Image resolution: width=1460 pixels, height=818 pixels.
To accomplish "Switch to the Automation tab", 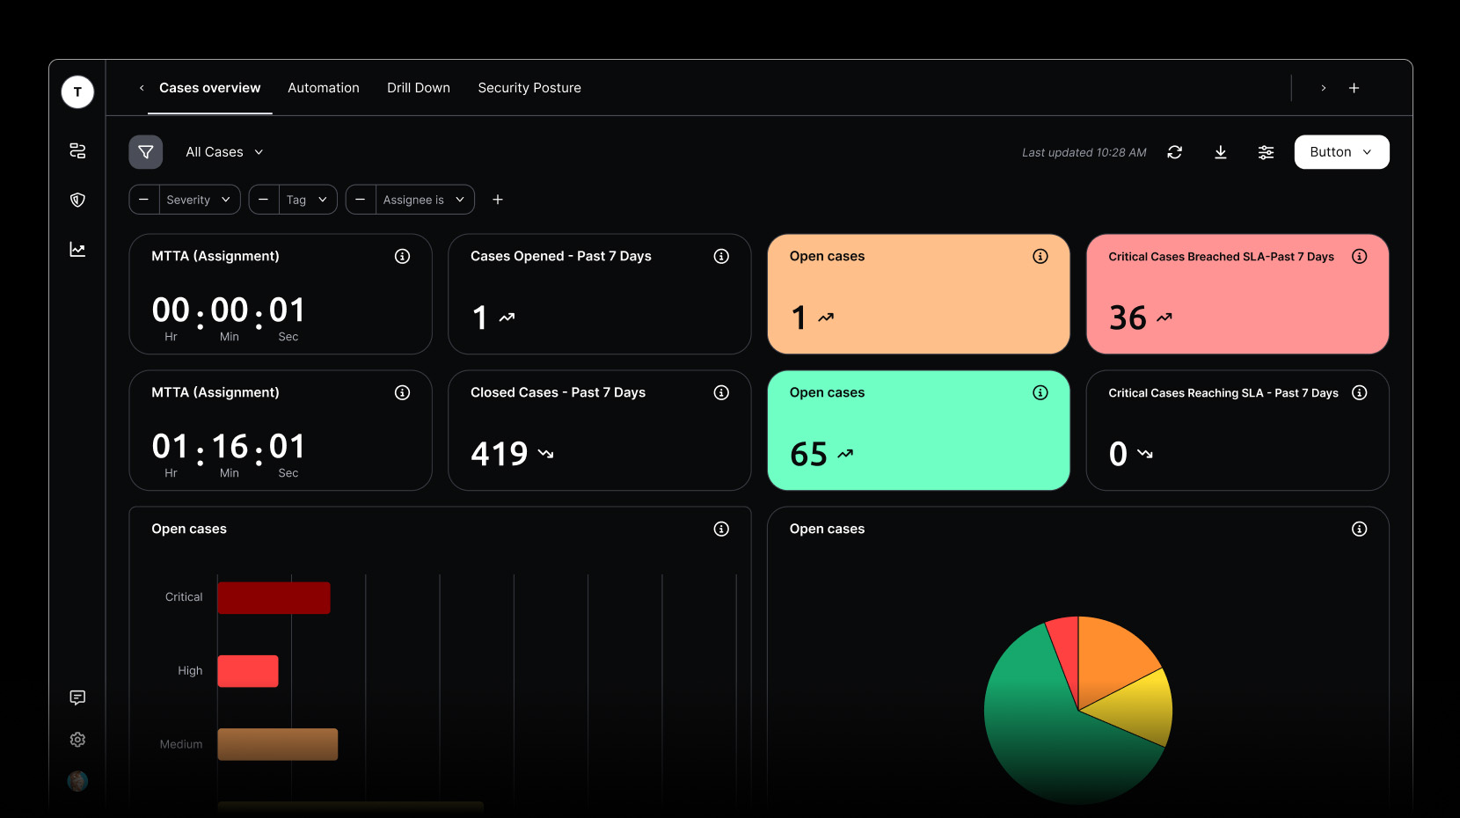I will (x=323, y=88).
